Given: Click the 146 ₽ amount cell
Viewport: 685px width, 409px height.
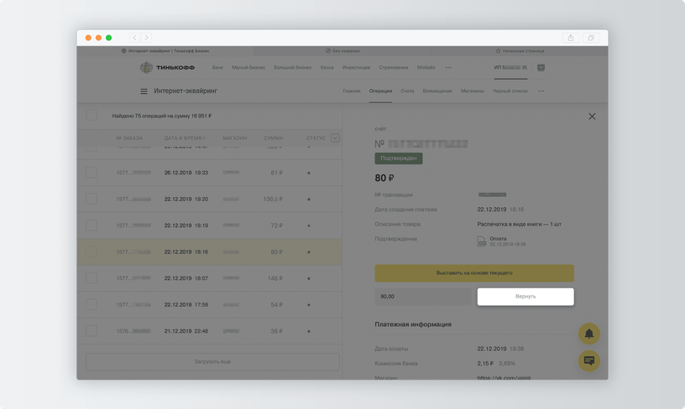Looking at the screenshot, I should click(275, 278).
